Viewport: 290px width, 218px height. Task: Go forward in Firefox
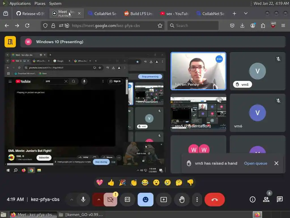pyautogui.click(x=17, y=26)
